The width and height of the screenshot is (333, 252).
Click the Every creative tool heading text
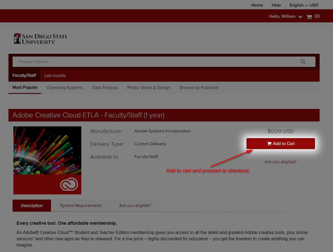point(67,223)
